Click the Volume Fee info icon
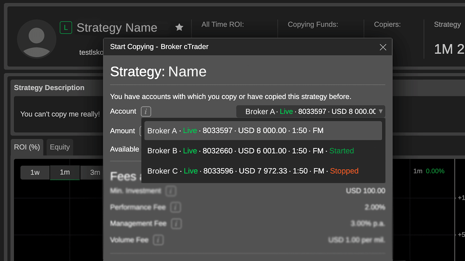The image size is (465, 261). pos(159,240)
